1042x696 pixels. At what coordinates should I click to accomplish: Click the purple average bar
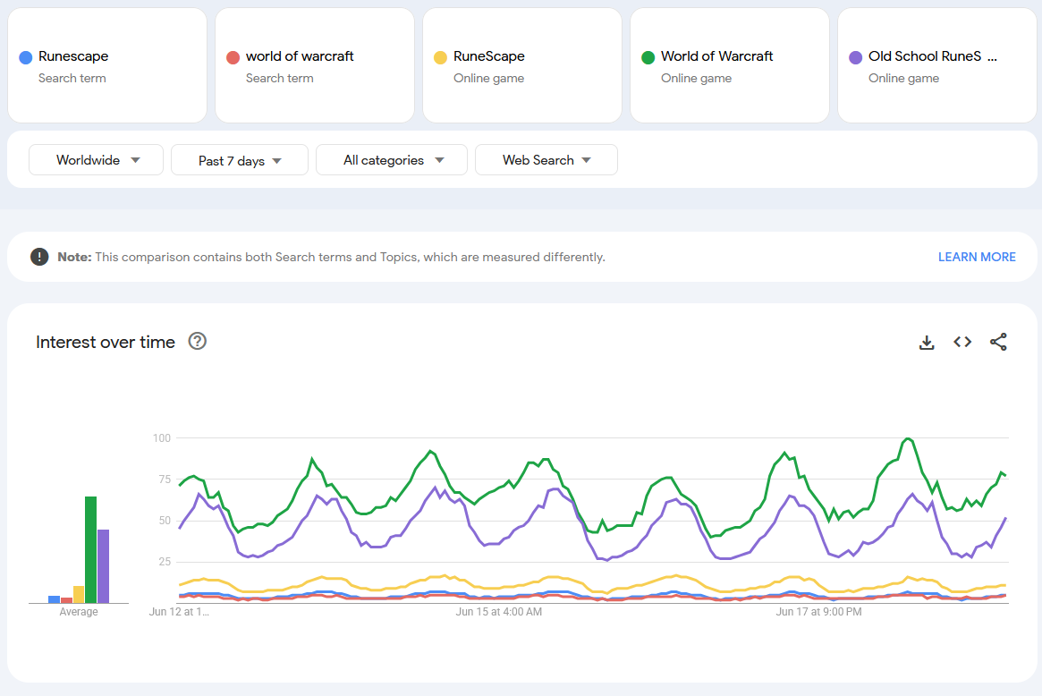pos(103,566)
